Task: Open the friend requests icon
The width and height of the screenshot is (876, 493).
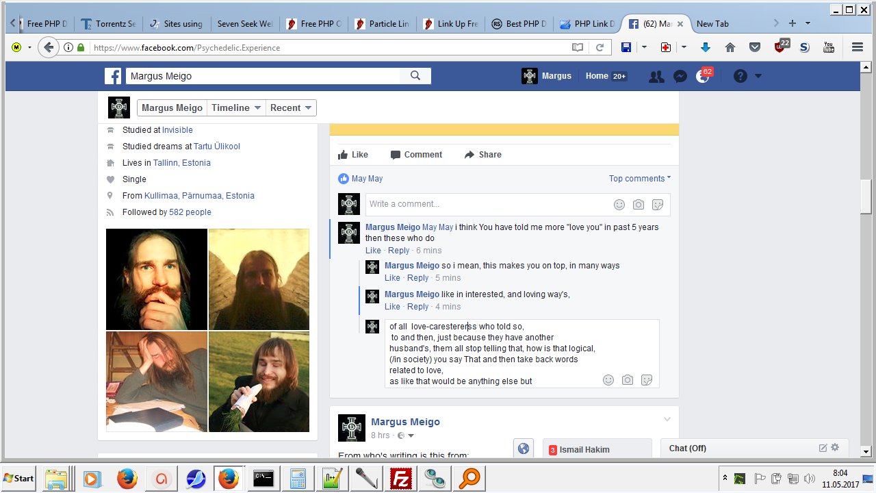Action: click(x=656, y=77)
